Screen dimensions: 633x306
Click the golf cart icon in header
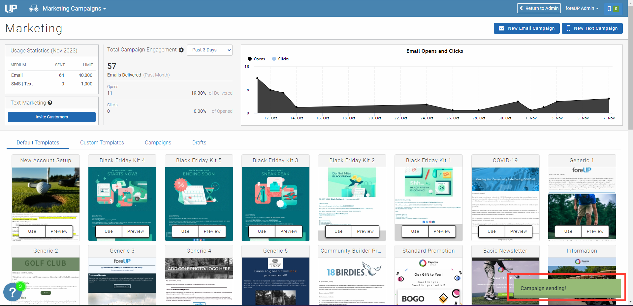pyautogui.click(x=34, y=8)
